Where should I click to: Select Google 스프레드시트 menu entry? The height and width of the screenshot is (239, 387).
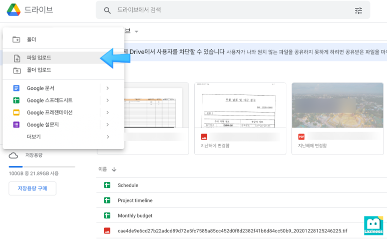point(63,100)
